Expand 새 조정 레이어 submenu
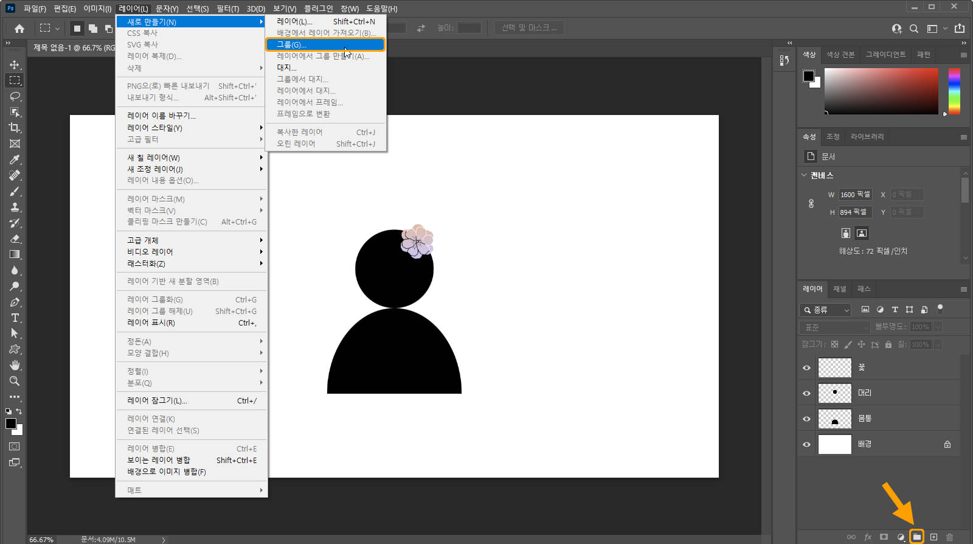This screenshot has height=544, width=973. pos(192,169)
